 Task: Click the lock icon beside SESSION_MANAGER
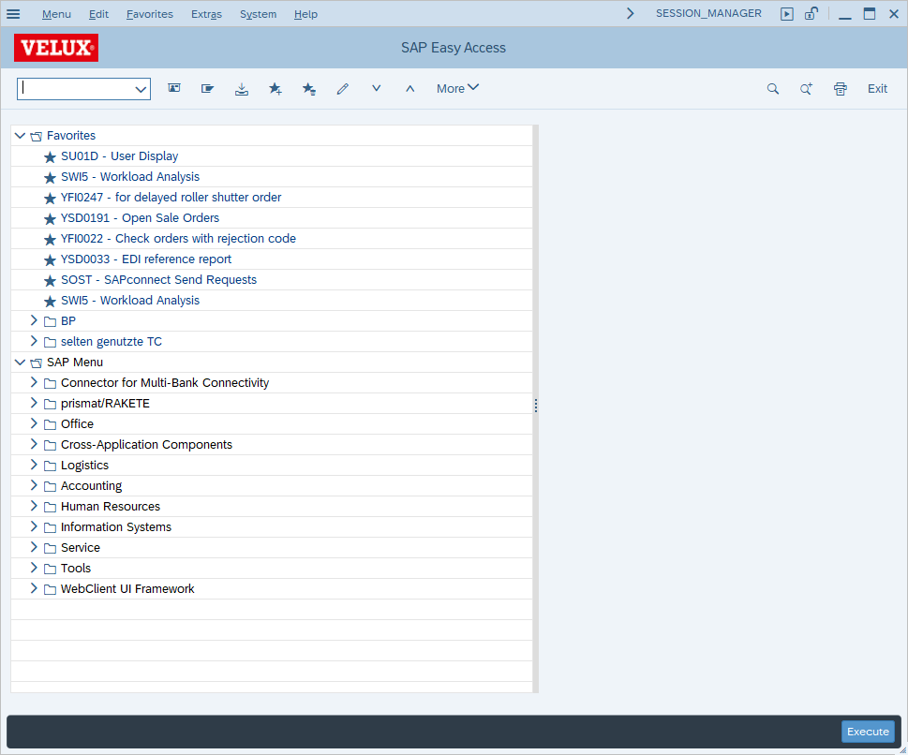[811, 13]
